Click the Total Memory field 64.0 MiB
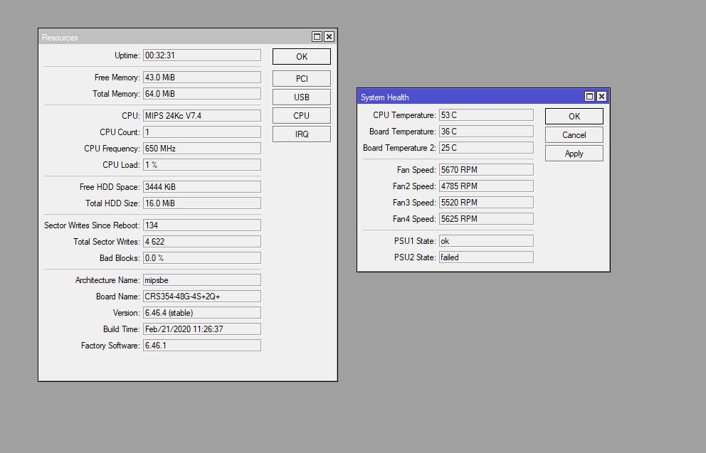Screen dimensions: 706x453 pyautogui.click(x=201, y=94)
